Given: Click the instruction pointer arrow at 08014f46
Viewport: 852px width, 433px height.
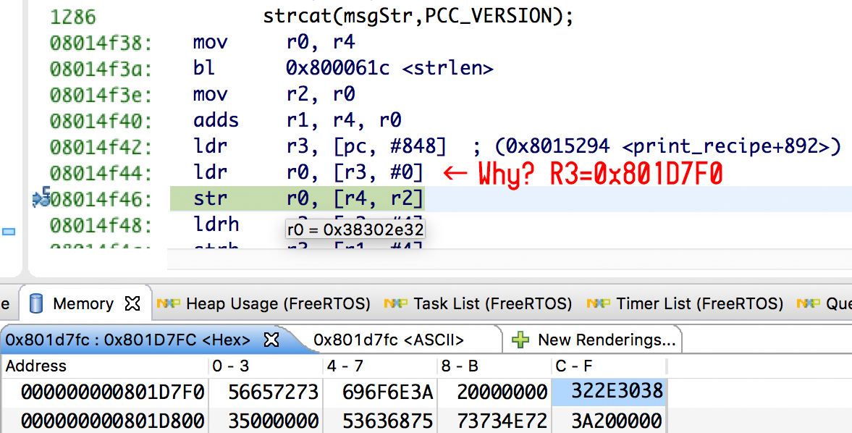Looking at the screenshot, I should pyautogui.click(x=41, y=198).
